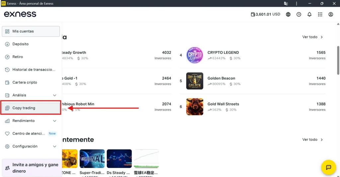Select Copy trading in the sidebar
Image resolution: width=340 pixels, height=177 pixels.
point(31,108)
